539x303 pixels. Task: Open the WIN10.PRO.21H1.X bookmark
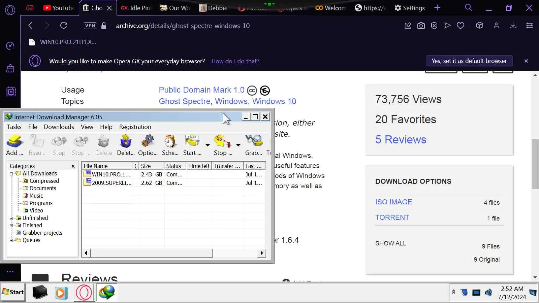click(x=63, y=42)
